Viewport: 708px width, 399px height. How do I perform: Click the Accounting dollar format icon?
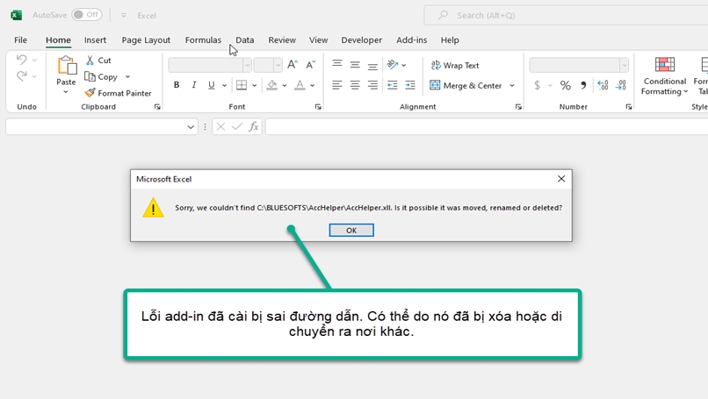[x=538, y=85]
